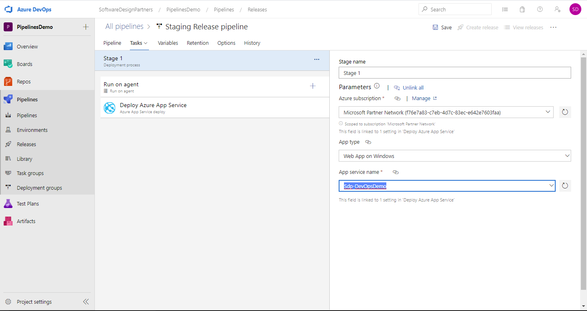Open the Marketplace shopping bag icon
This screenshot has height=311, width=587.
coord(522,9)
